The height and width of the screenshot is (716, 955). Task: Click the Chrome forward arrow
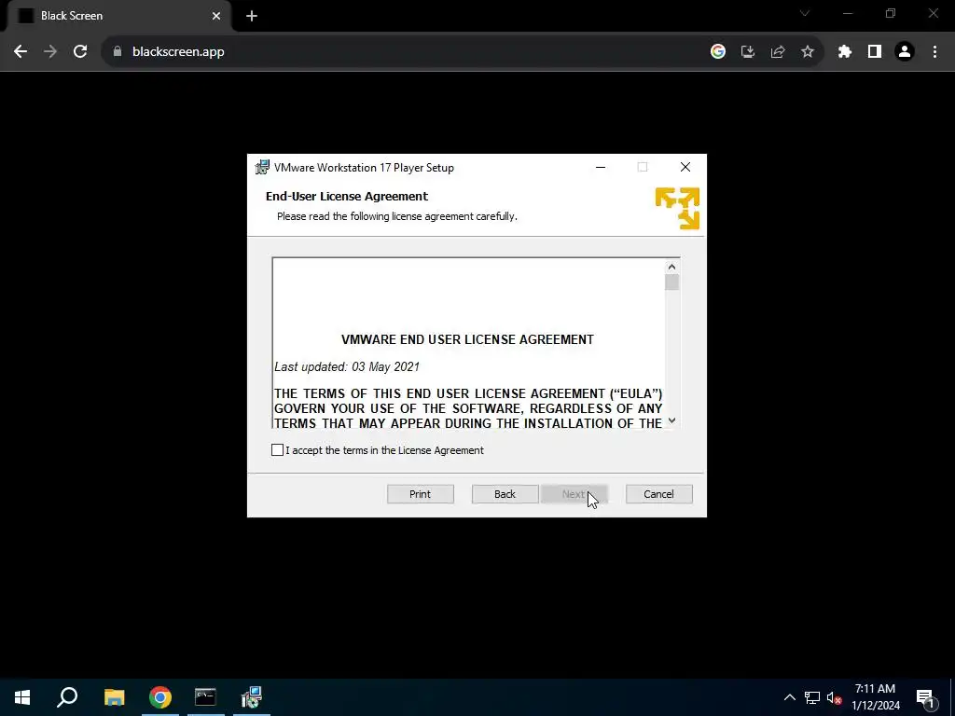click(50, 52)
